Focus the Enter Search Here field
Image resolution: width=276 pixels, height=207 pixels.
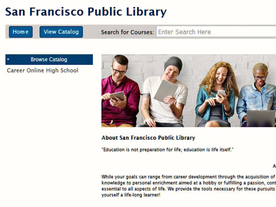coord(216,32)
